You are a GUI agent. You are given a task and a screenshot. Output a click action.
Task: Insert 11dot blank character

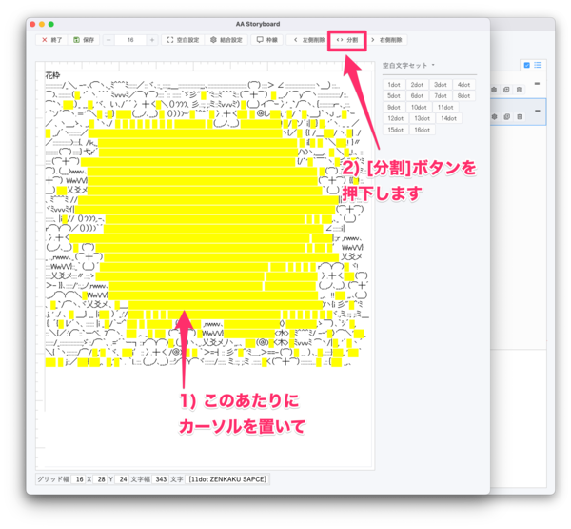point(444,107)
